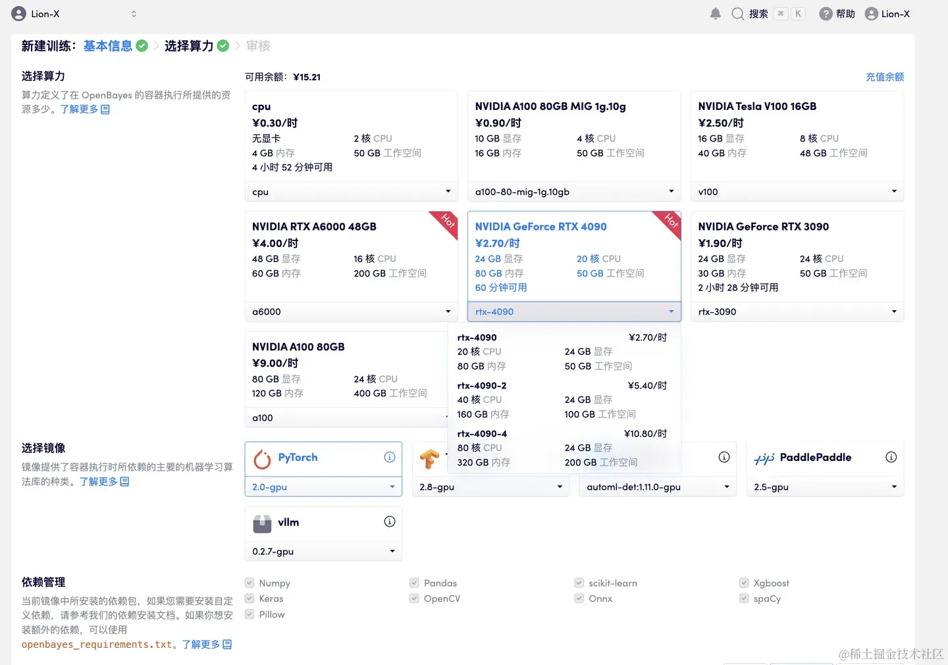Toggle the Xgboost checkbox
Screen dimensions: 948x665
(743, 583)
